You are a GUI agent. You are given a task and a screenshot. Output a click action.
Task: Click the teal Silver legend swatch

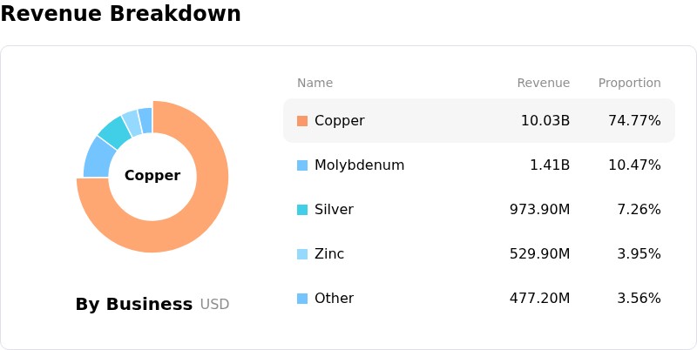pyautogui.click(x=302, y=210)
